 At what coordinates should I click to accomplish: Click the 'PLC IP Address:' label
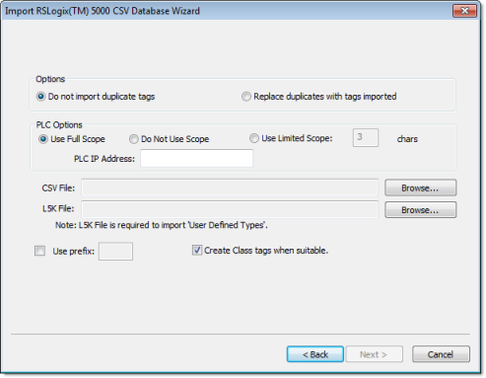pos(104,159)
